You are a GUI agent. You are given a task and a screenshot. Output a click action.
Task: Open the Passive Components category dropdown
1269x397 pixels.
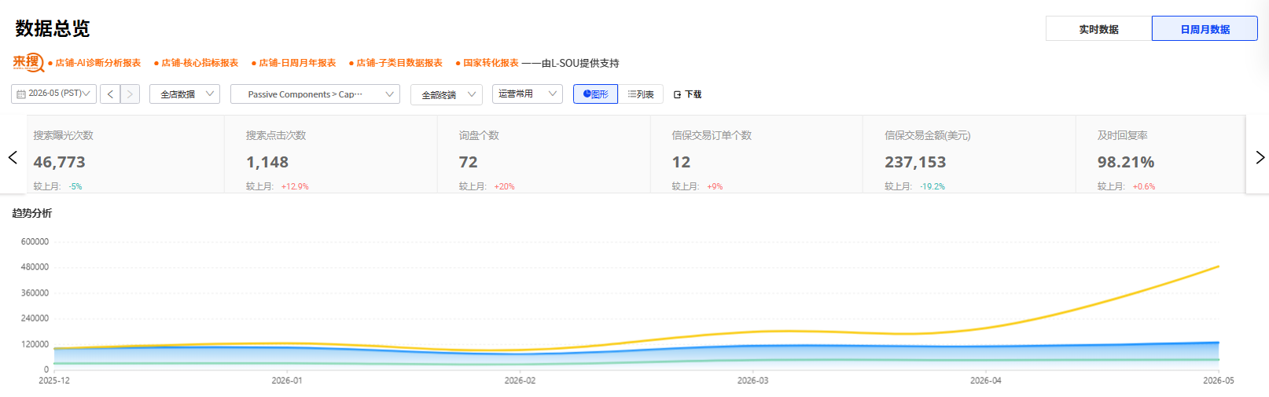[x=315, y=94]
